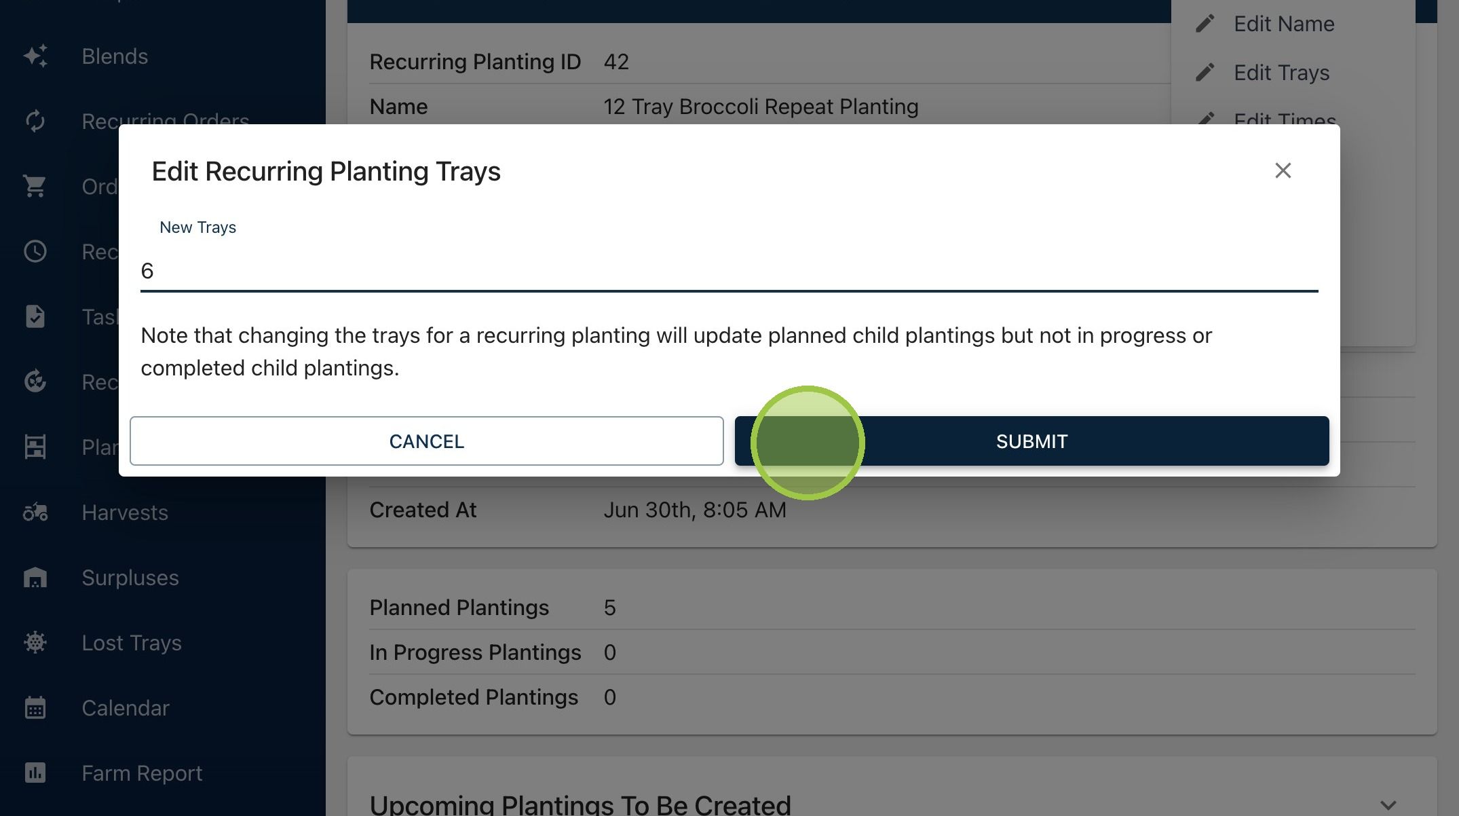The image size is (1459, 816).
Task: Close the Edit Recurring Planting Trays dialog
Action: 1283,170
